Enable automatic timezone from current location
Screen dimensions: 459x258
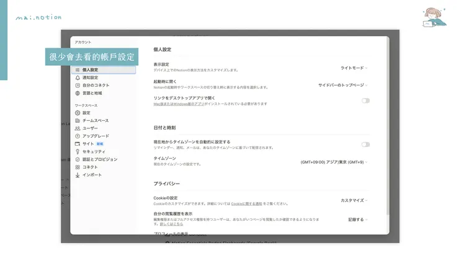[x=365, y=144]
